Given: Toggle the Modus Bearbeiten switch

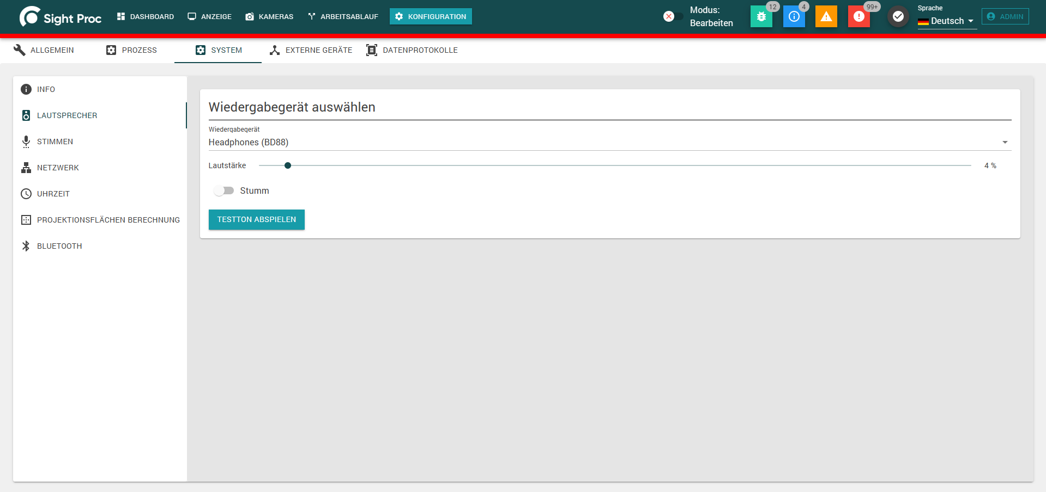Looking at the screenshot, I should pyautogui.click(x=673, y=16).
